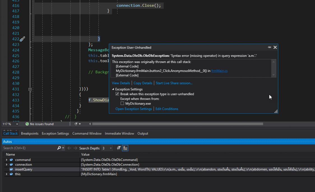The image size is (315, 192).
Task: Collapse the code block at line 431
Action: (30, 89)
